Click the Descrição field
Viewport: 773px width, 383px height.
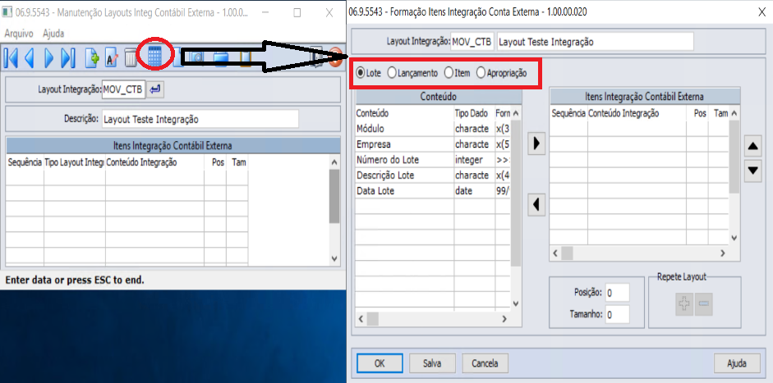[200, 119]
